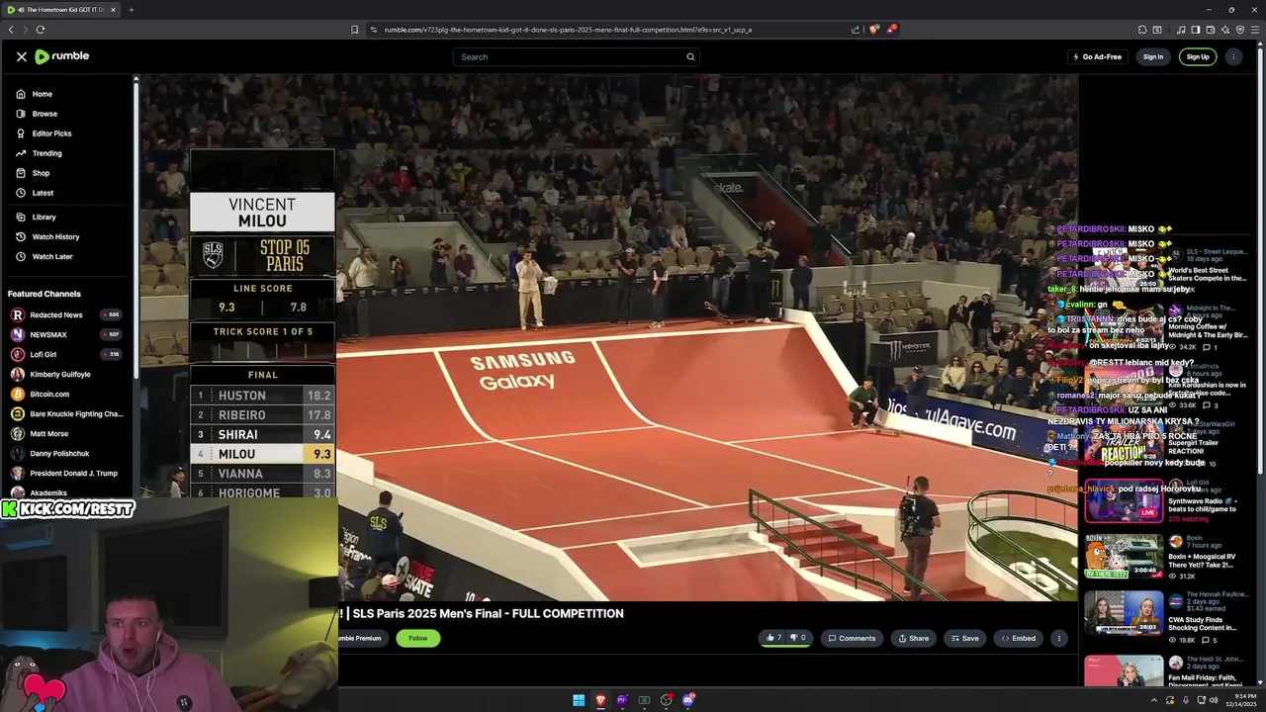The image size is (1266, 712).
Task: Click the Discord icon in taskbar
Action: point(688,700)
